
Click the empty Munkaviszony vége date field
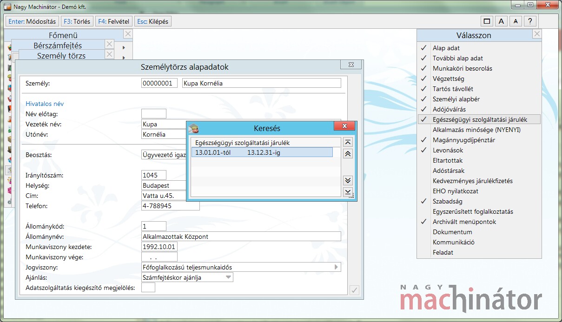[x=159, y=257]
